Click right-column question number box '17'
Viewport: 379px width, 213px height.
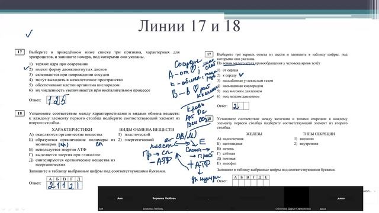tap(209, 54)
